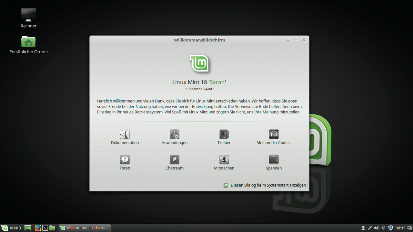Viewport: 413px width, 232px height.
Task: Open the volume applet in tray
Action: (376, 228)
